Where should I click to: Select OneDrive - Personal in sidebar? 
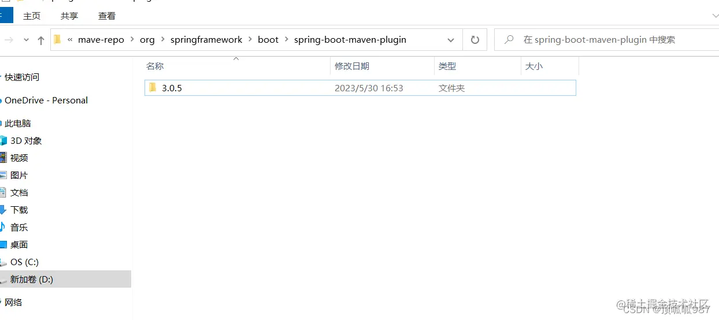46,100
